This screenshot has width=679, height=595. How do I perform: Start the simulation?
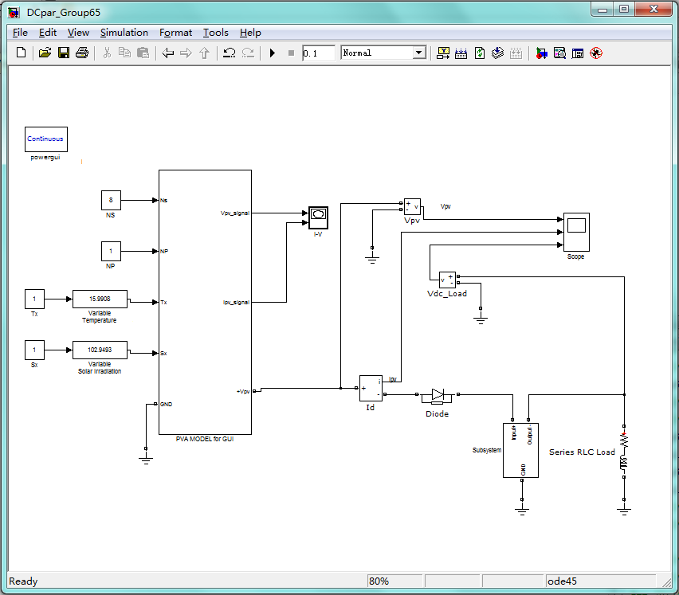[x=271, y=53]
